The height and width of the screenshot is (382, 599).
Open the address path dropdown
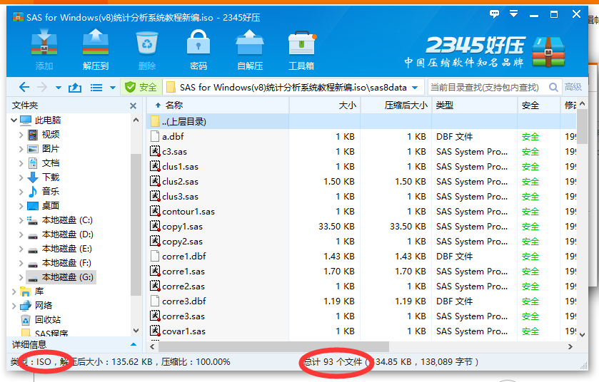tap(415, 88)
